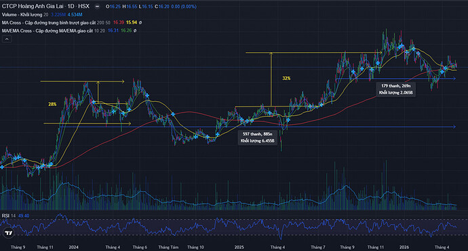Click the volume average value 4.534M
The image size is (468, 251).
[75, 15]
